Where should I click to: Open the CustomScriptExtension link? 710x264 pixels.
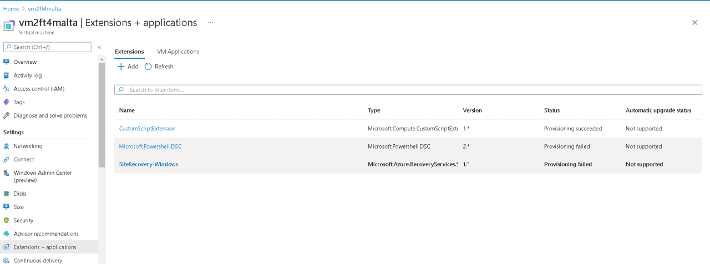(147, 129)
